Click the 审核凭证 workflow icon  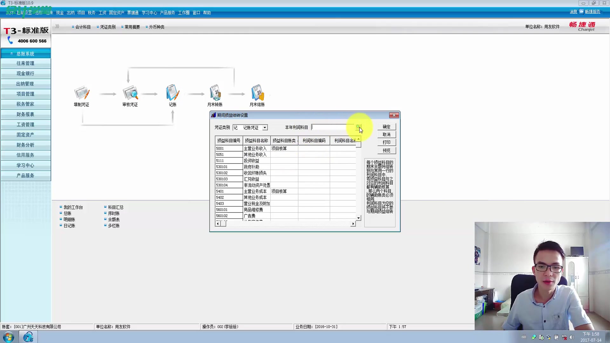(130, 93)
